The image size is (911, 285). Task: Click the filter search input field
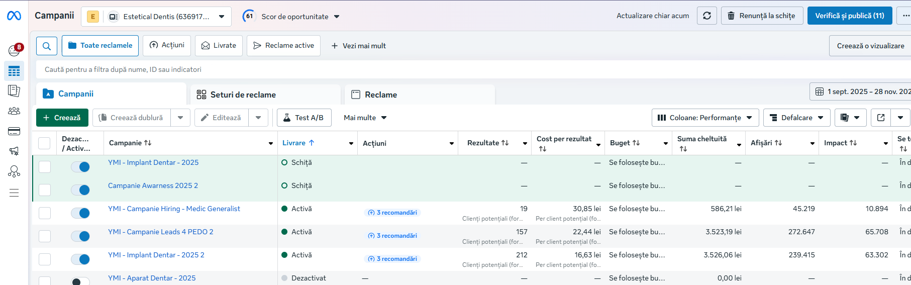472,69
